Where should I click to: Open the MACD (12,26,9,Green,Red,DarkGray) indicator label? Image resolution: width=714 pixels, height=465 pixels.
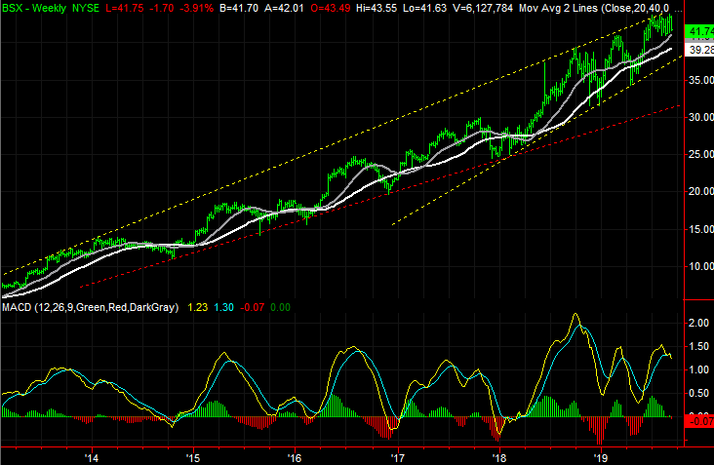click(x=90, y=307)
